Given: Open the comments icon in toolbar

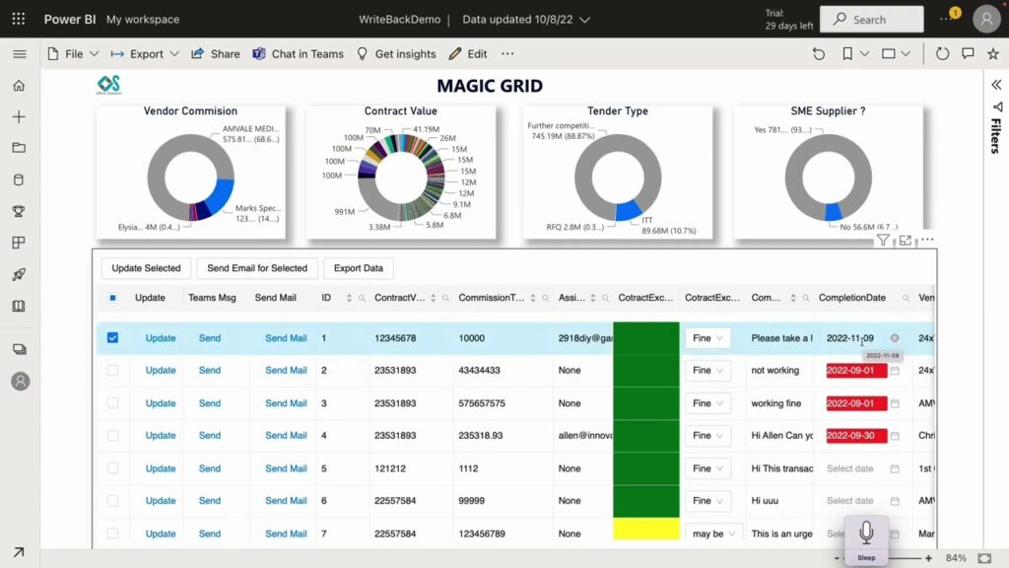Looking at the screenshot, I should (x=968, y=54).
